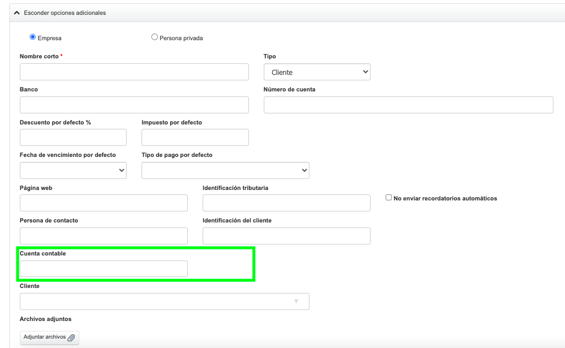Click the Identificación del cliente field
565x348 pixels.
tap(286, 236)
